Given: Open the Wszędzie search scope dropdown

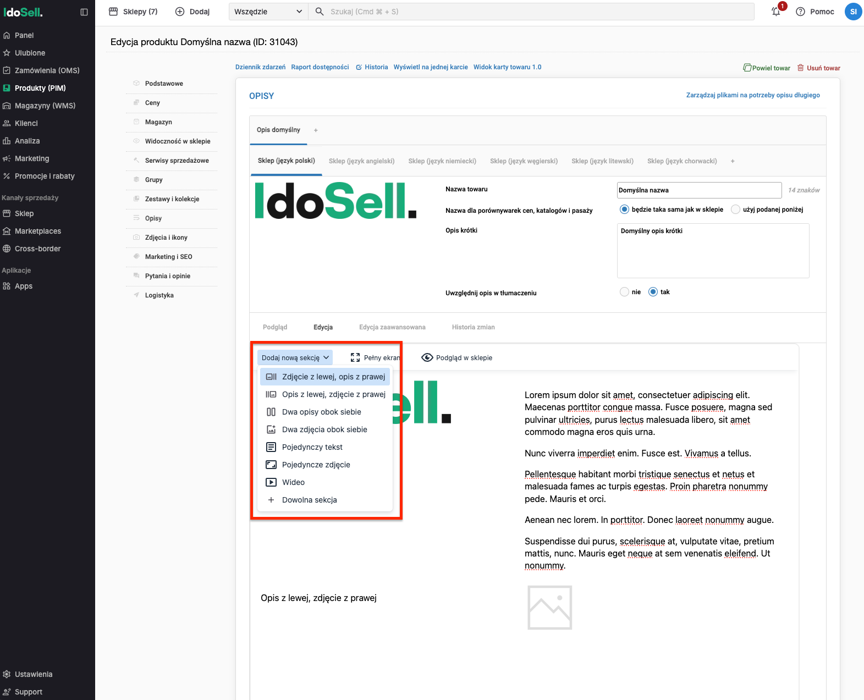Looking at the screenshot, I should [268, 12].
